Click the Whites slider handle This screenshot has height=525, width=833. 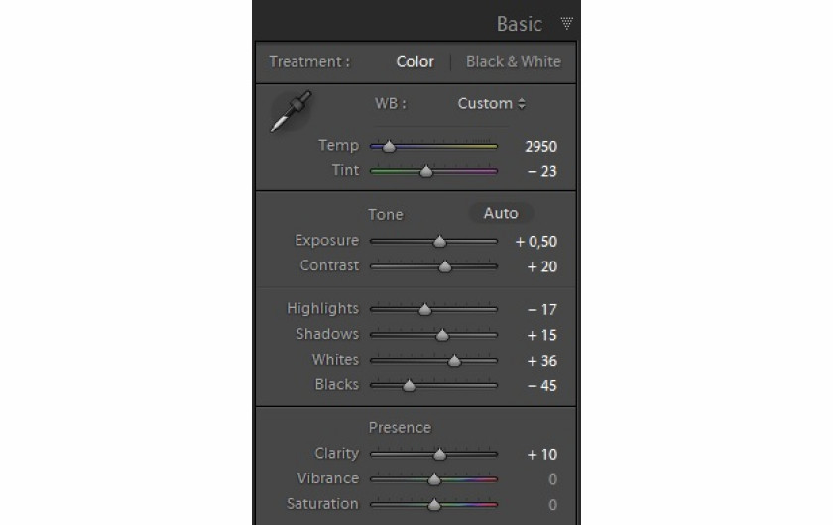(454, 361)
